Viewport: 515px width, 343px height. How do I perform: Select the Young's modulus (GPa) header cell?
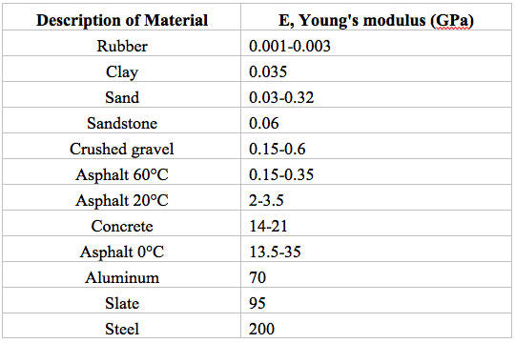coord(376,17)
